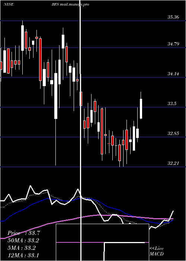Click the tall red candle below 33.5 line
The width and height of the screenshot is (186, 261).
click(102, 131)
